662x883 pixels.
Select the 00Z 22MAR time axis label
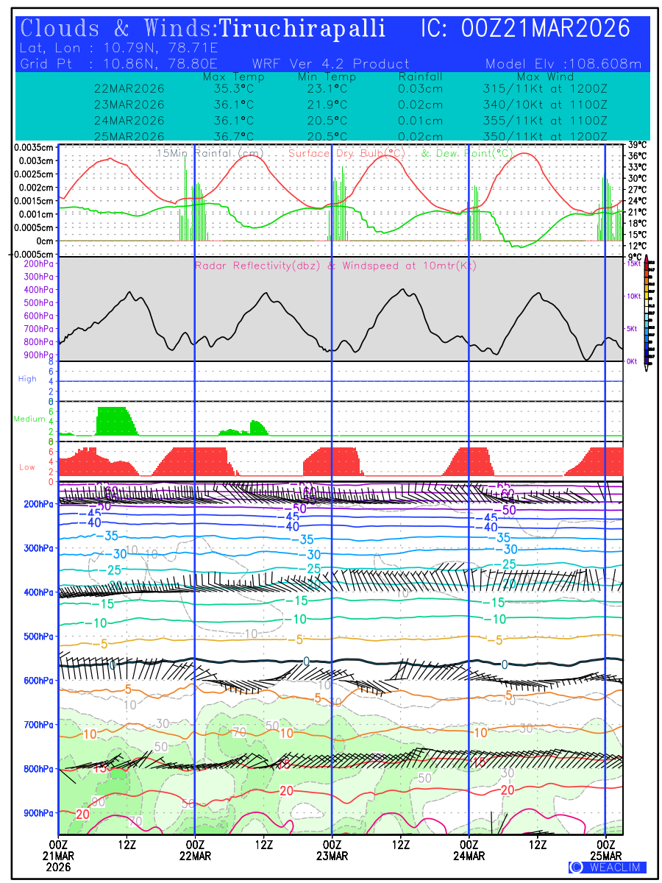click(195, 850)
